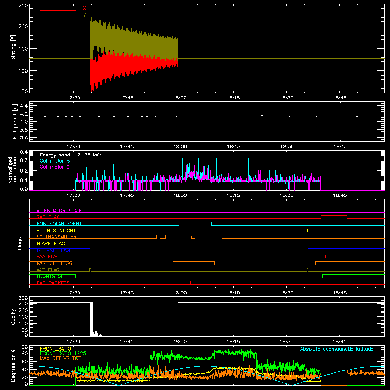
Task: Click the Pointing axis title
Action: tap(13, 48)
